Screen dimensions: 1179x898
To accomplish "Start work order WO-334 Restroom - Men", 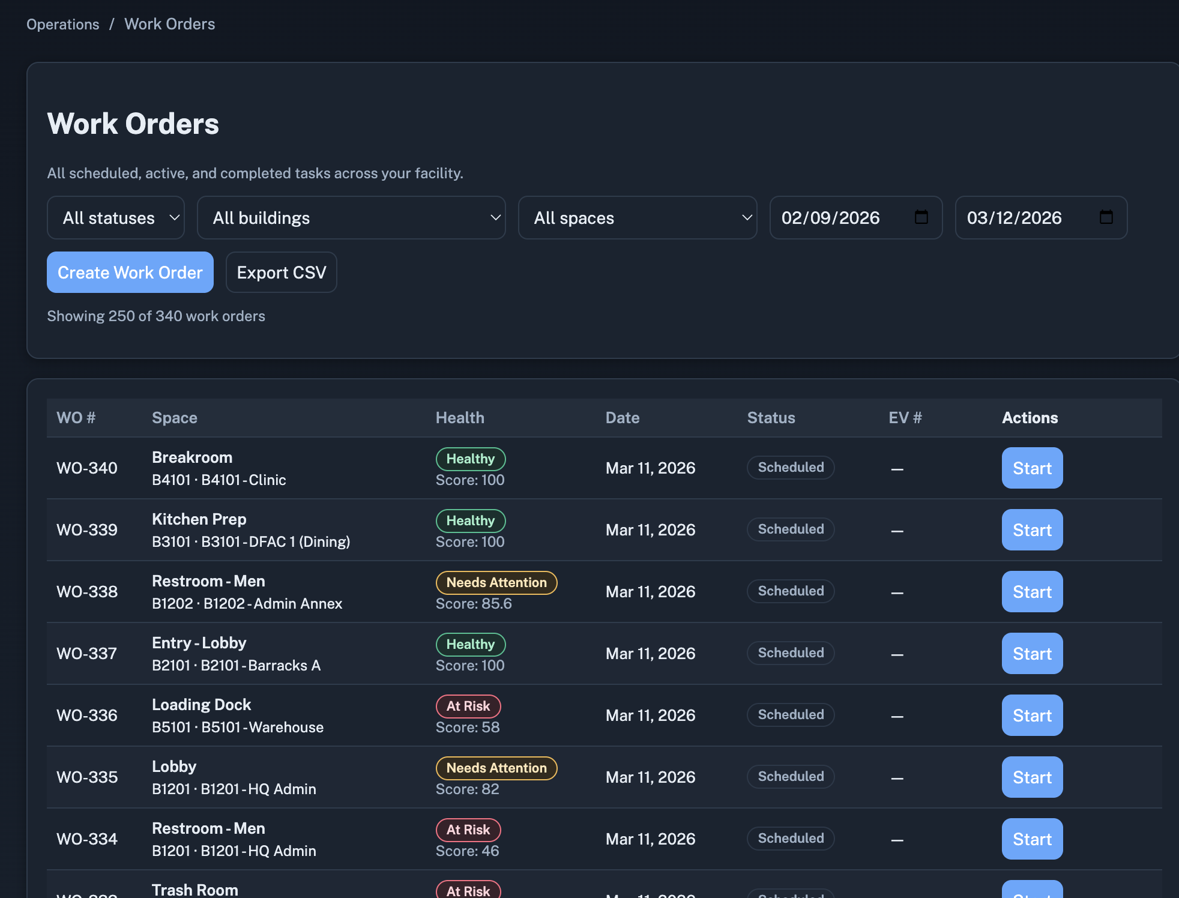I will point(1031,839).
